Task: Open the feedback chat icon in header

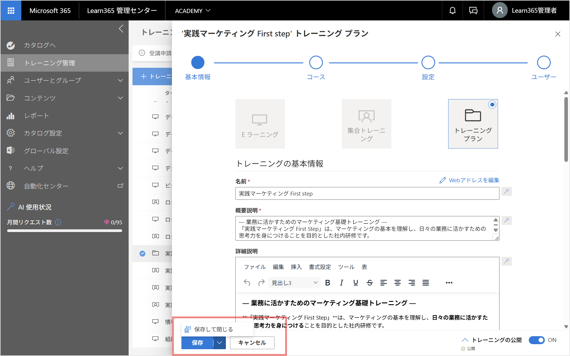Action: click(473, 11)
